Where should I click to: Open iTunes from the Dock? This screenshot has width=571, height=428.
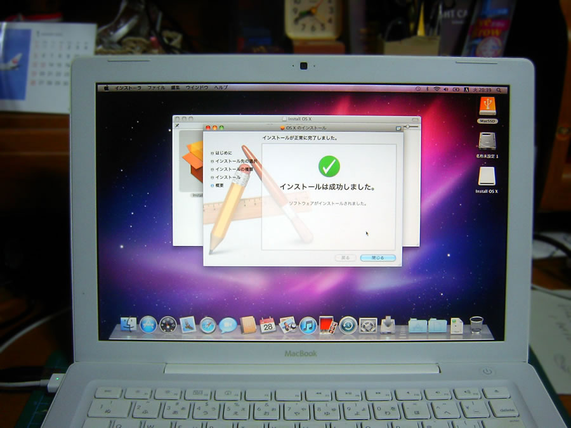pyautogui.click(x=308, y=325)
